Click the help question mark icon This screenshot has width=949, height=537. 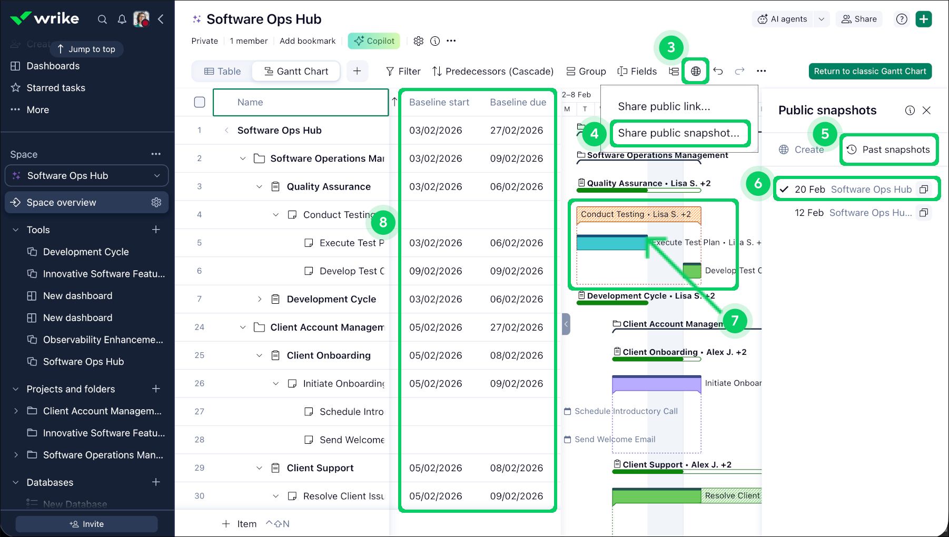pyautogui.click(x=902, y=19)
